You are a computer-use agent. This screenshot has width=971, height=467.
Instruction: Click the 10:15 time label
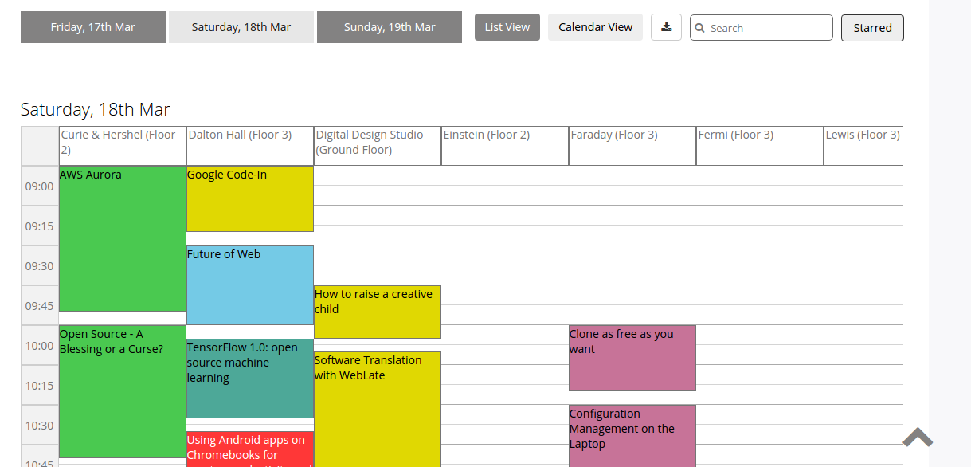point(40,386)
